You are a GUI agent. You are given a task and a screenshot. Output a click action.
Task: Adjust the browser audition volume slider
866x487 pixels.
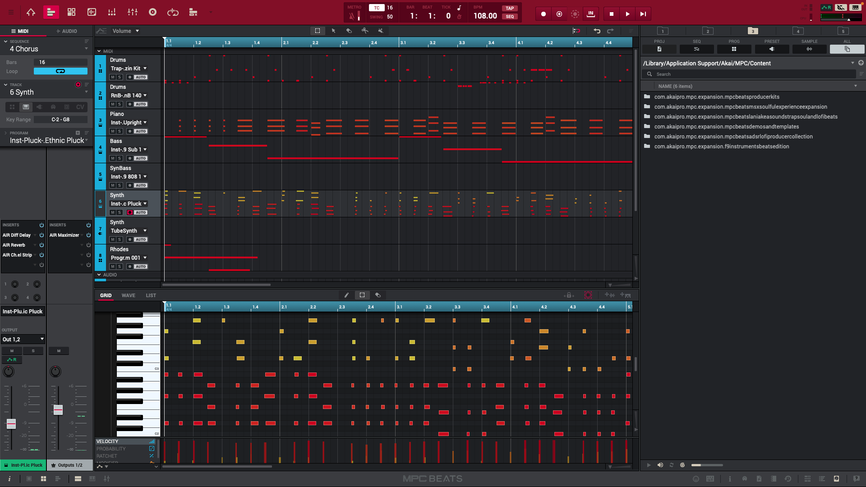pyautogui.click(x=707, y=465)
